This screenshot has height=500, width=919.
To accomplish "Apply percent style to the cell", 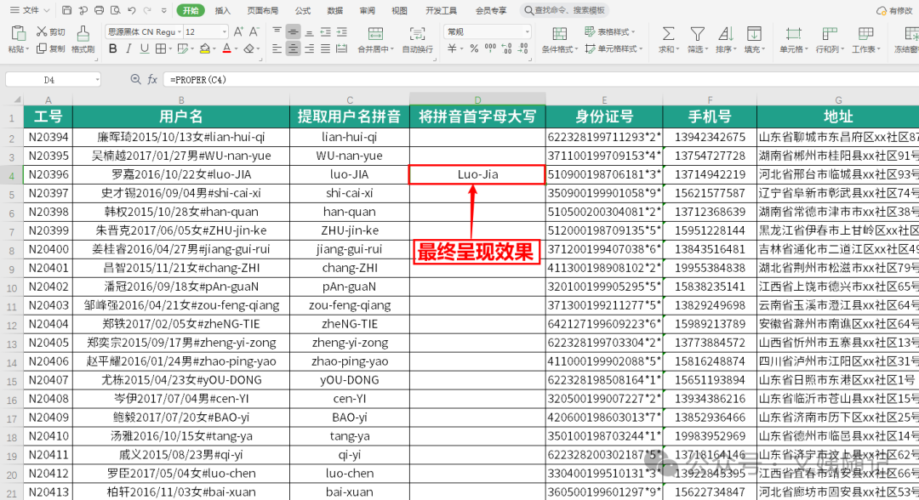I will point(474,48).
